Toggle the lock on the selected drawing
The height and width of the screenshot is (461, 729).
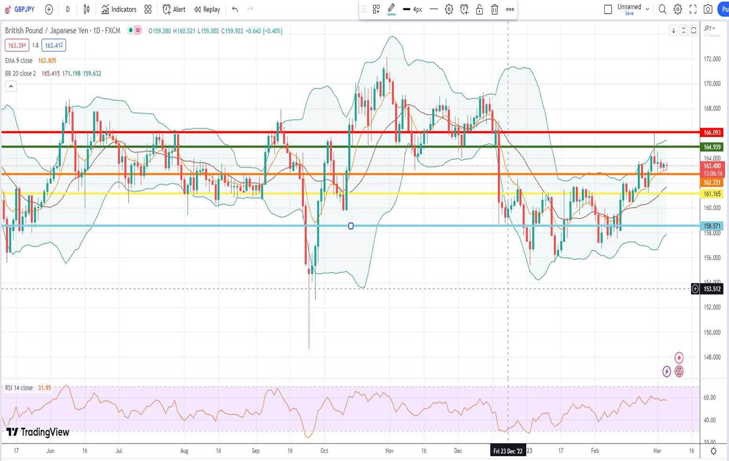coord(479,9)
